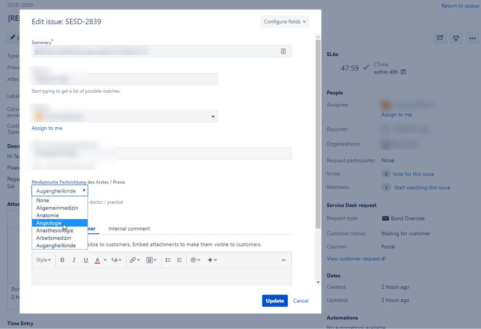Open the three-dots more actions menu
The height and width of the screenshot is (329, 481).
[472, 38]
